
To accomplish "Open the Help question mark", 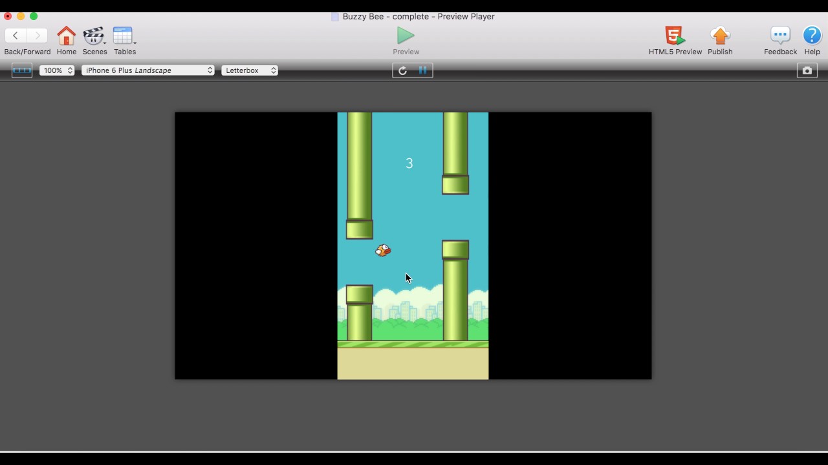I will (x=812, y=36).
